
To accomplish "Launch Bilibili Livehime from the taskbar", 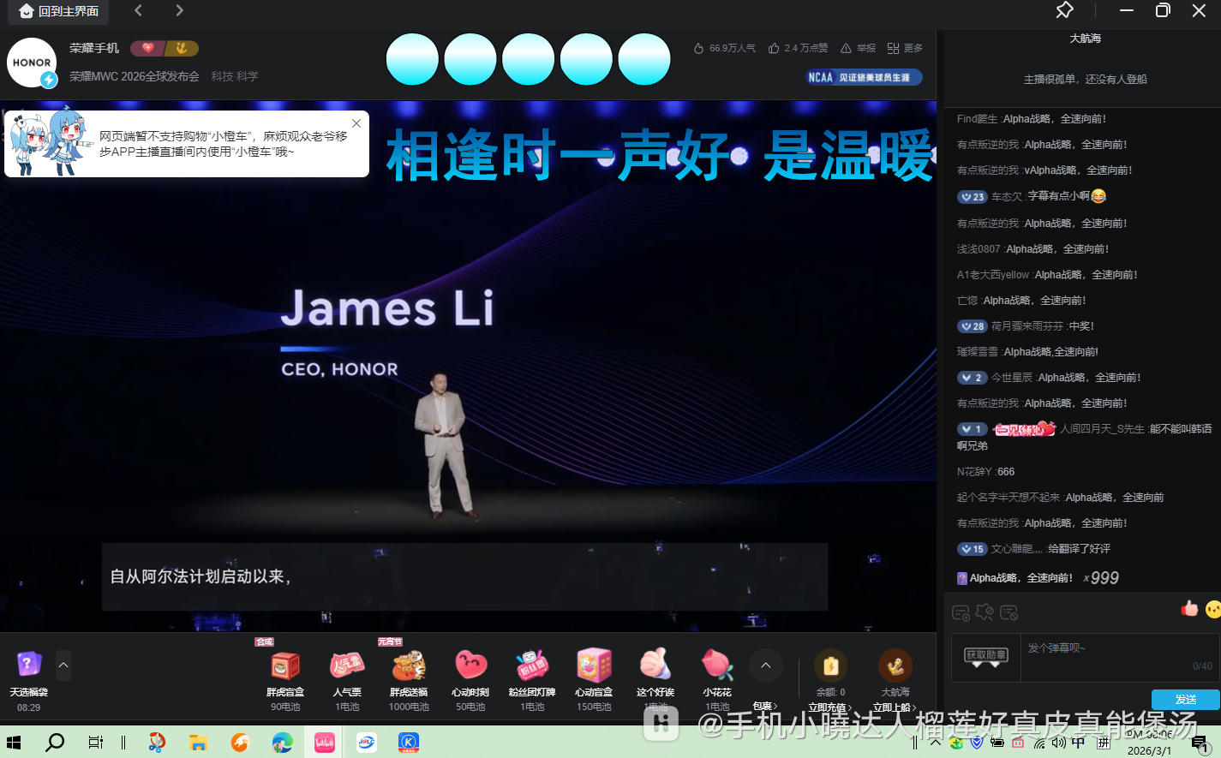I will [324, 742].
